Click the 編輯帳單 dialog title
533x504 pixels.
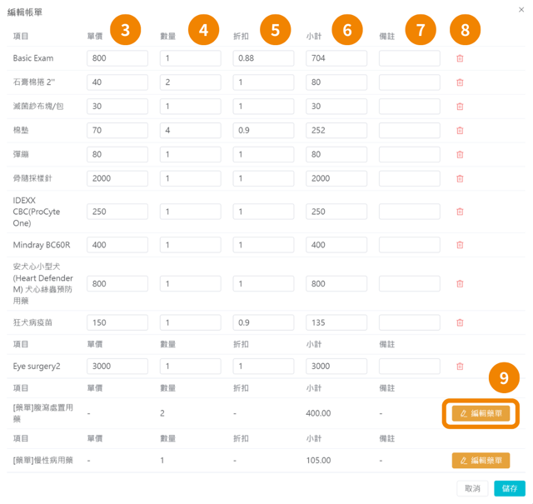(24, 12)
